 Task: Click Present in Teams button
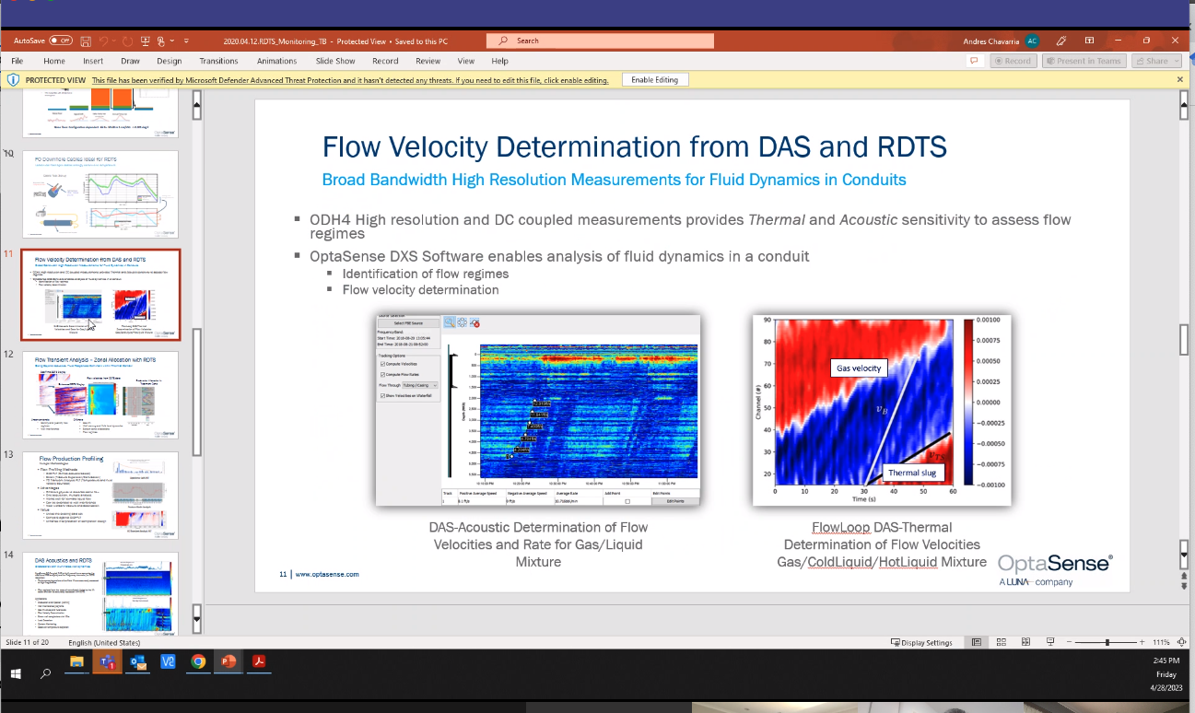pyautogui.click(x=1084, y=61)
